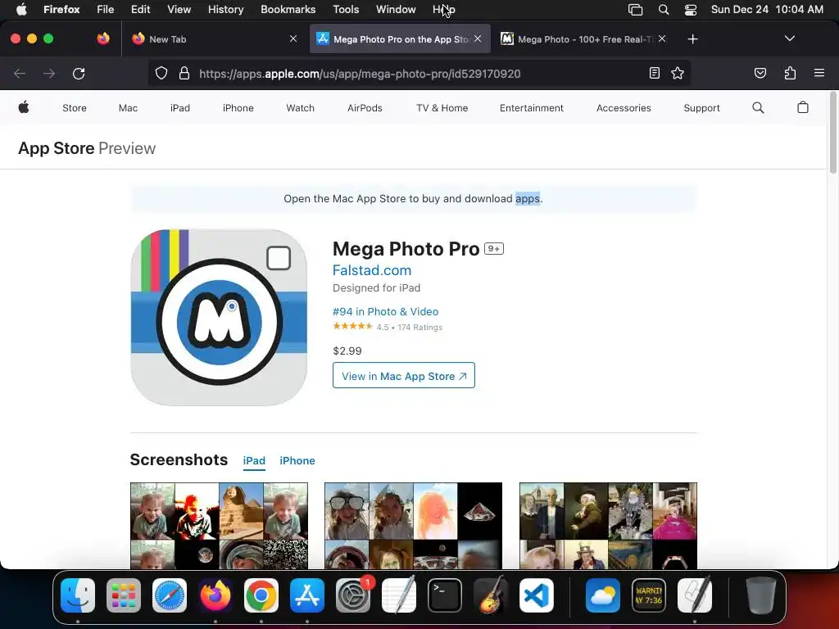Viewport: 839px width, 629px height.
Task: Open TV & Home navigation link
Action: 442,108
